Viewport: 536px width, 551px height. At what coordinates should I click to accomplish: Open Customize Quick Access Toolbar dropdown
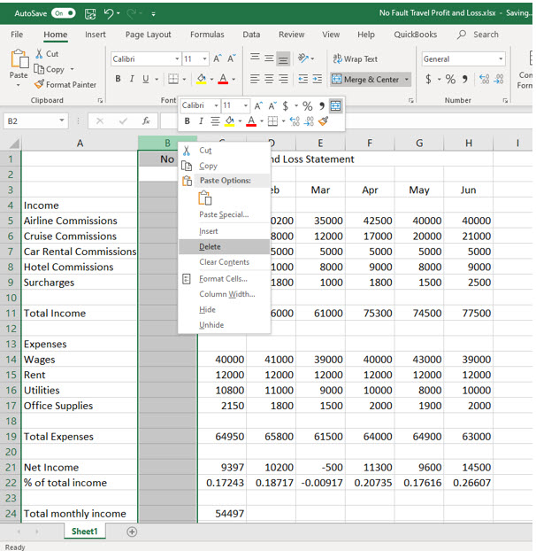point(153,14)
